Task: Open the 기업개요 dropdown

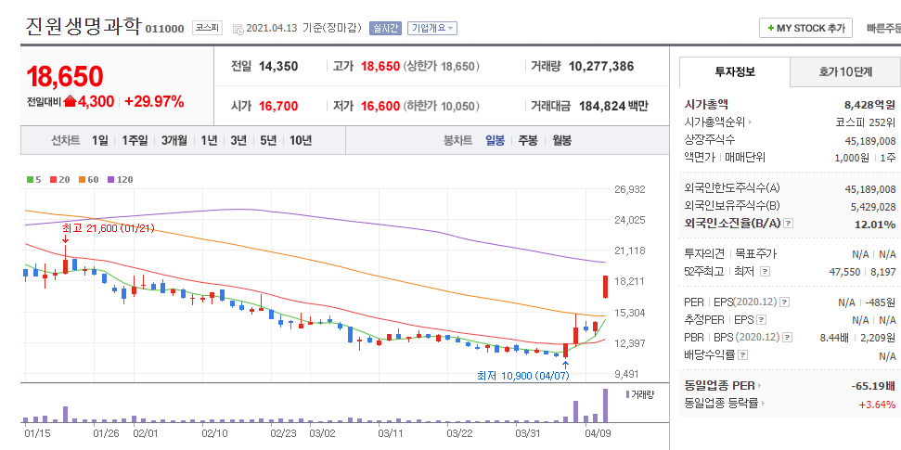Action: (432, 28)
